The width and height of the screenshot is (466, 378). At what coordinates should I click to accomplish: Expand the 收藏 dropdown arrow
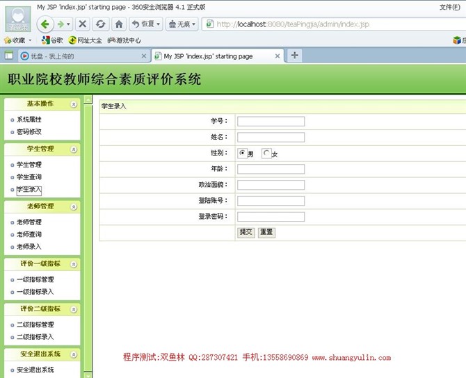point(30,40)
